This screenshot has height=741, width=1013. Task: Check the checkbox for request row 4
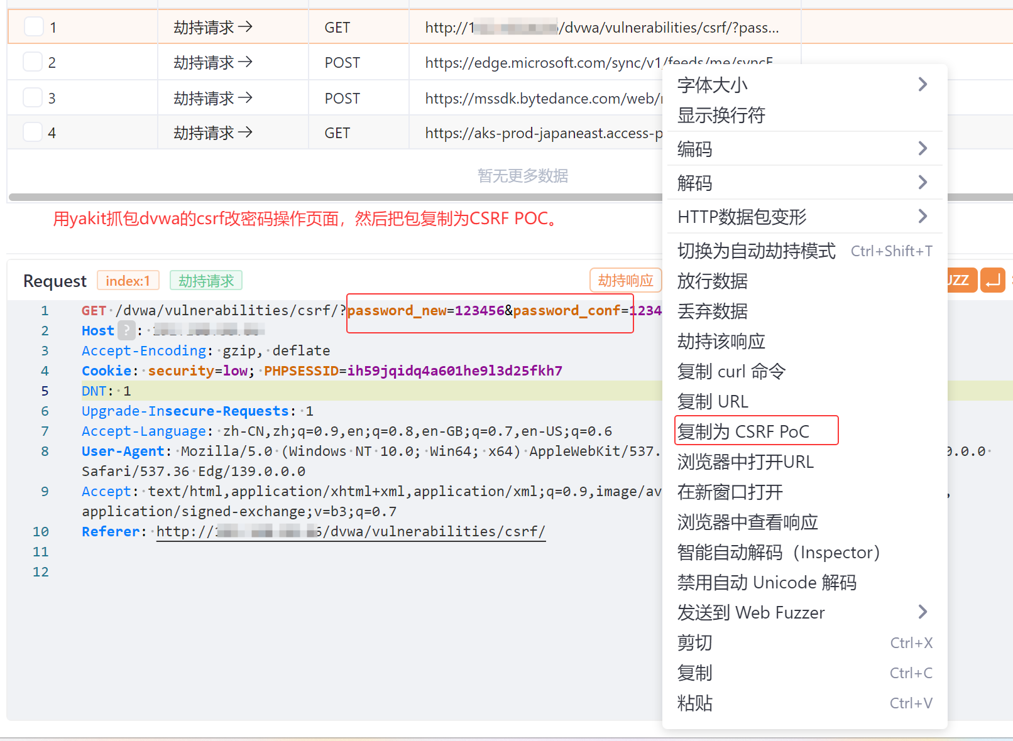tap(33, 131)
